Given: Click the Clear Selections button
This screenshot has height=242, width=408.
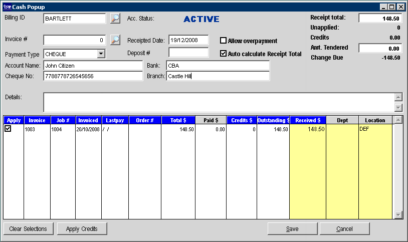Looking at the screenshot, I should click(28, 229).
